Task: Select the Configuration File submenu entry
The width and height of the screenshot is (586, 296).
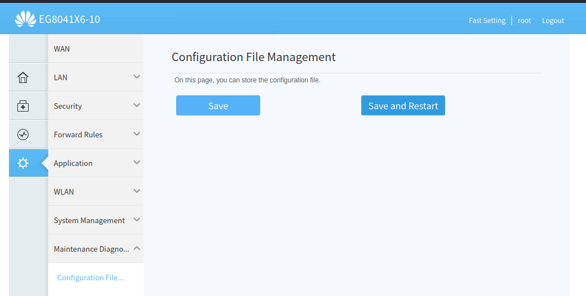Action: coord(90,277)
